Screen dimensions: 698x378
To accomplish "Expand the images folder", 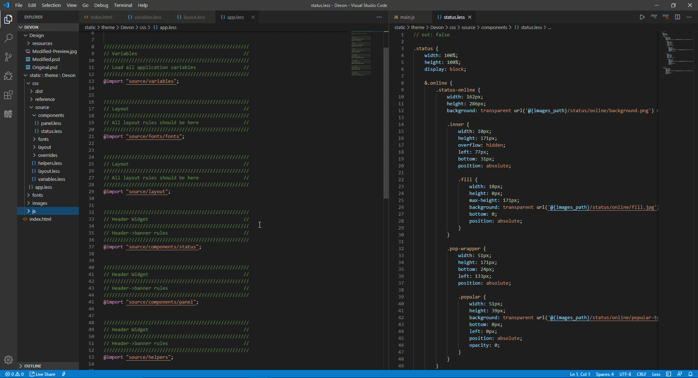I will (48, 203).
